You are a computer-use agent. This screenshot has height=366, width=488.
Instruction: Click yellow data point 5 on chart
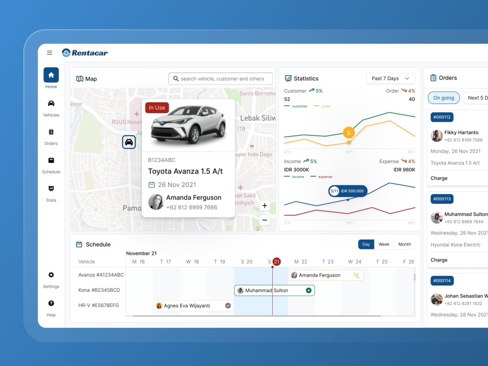pos(348,133)
